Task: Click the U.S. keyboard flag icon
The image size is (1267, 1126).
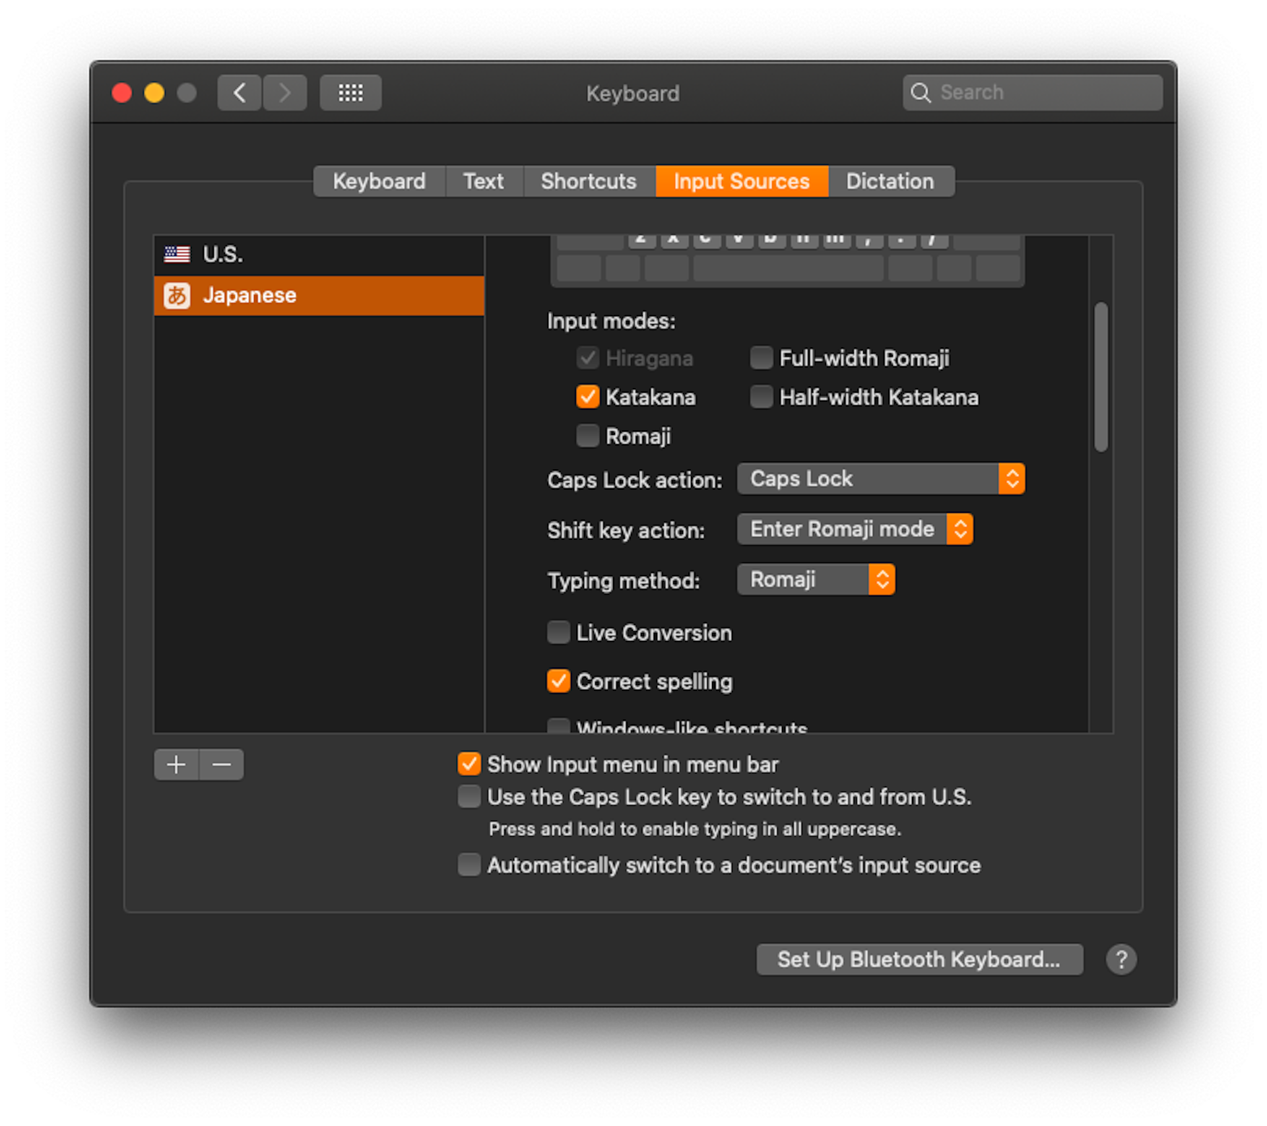Action: tap(177, 253)
